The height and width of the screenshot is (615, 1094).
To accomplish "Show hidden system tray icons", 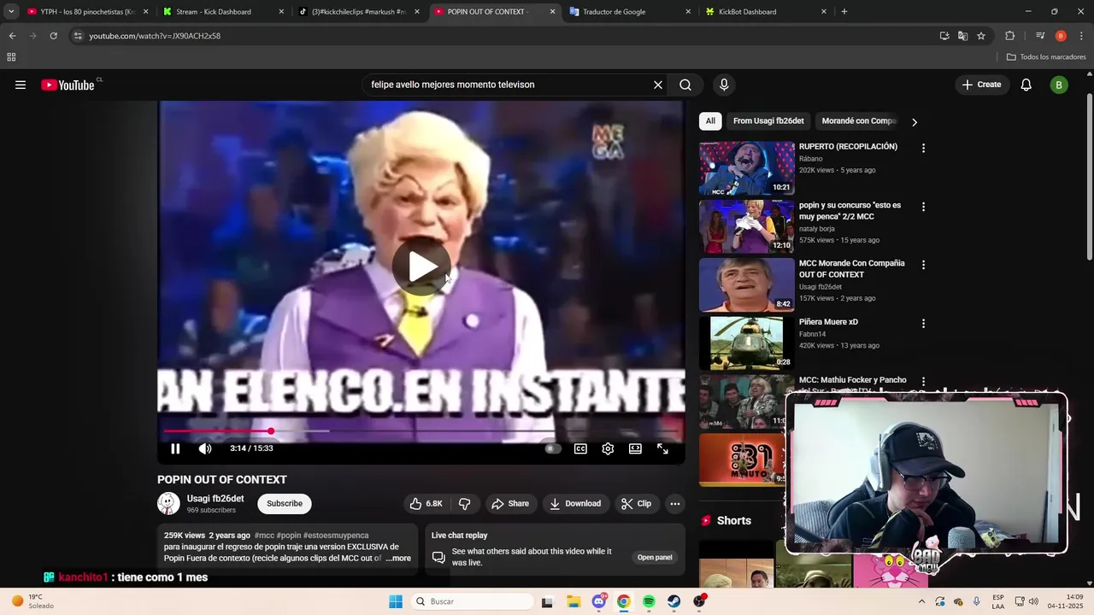I will pos(921,601).
